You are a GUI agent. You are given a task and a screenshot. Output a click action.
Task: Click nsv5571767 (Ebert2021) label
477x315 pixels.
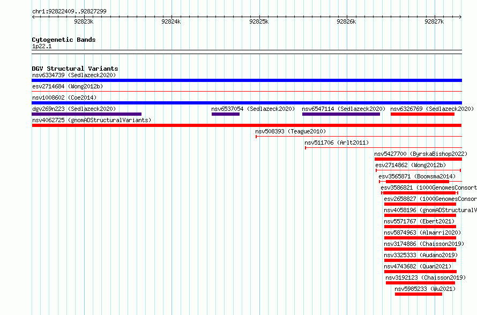click(419, 221)
